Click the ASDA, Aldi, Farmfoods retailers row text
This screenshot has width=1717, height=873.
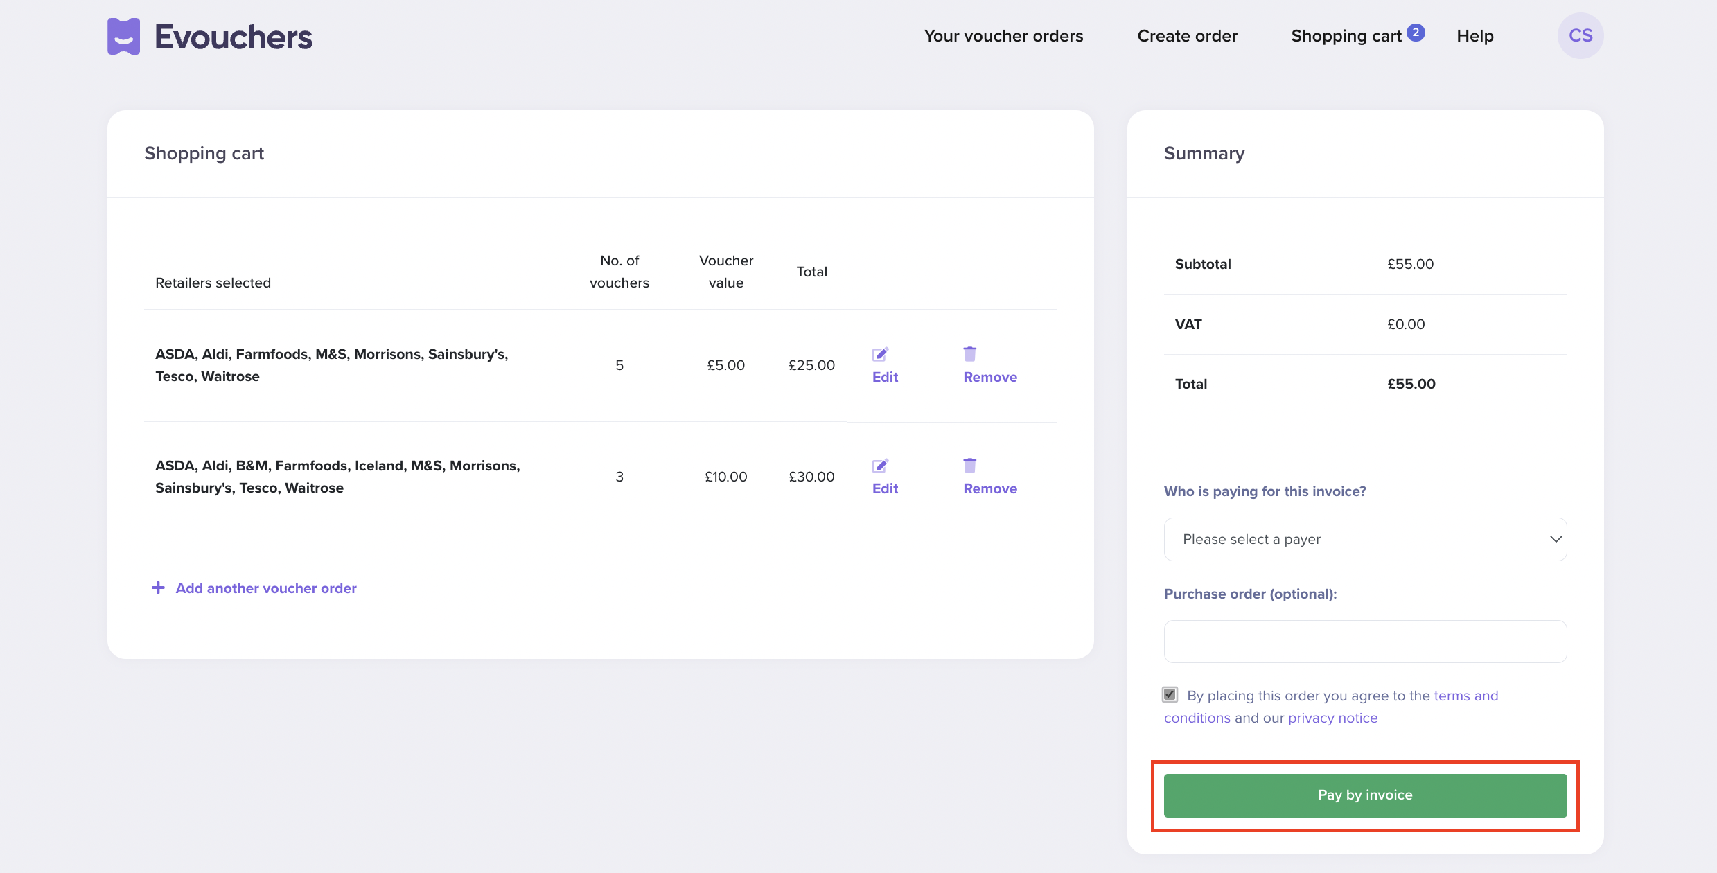pyautogui.click(x=332, y=365)
